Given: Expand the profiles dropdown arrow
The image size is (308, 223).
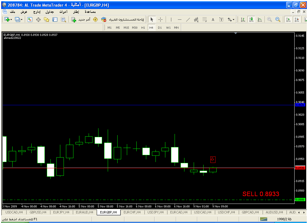Looking at the screenshot, I should [x=22, y=19].
